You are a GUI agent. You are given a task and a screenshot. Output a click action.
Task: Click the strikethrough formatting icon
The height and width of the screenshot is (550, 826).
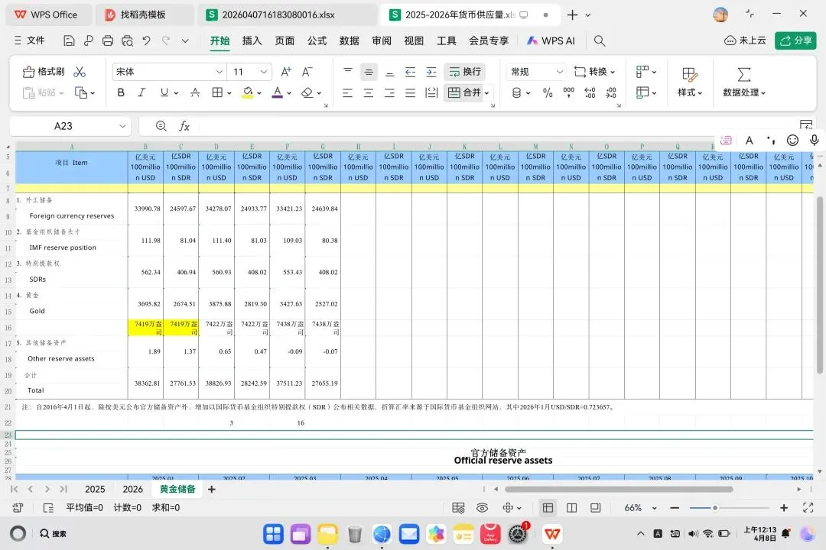click(x=195, y=92)
